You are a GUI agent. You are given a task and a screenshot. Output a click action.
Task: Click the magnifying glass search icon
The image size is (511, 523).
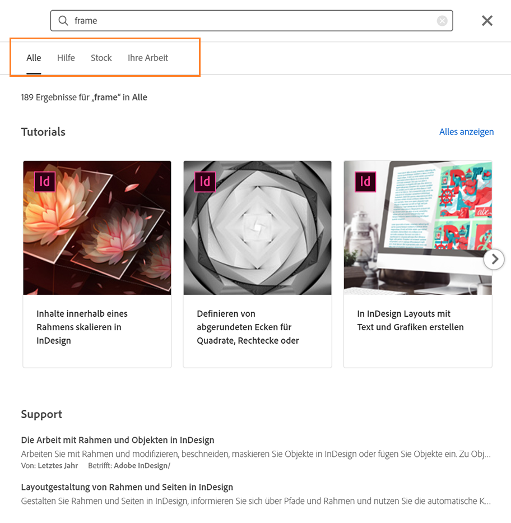tap(63, 21)
